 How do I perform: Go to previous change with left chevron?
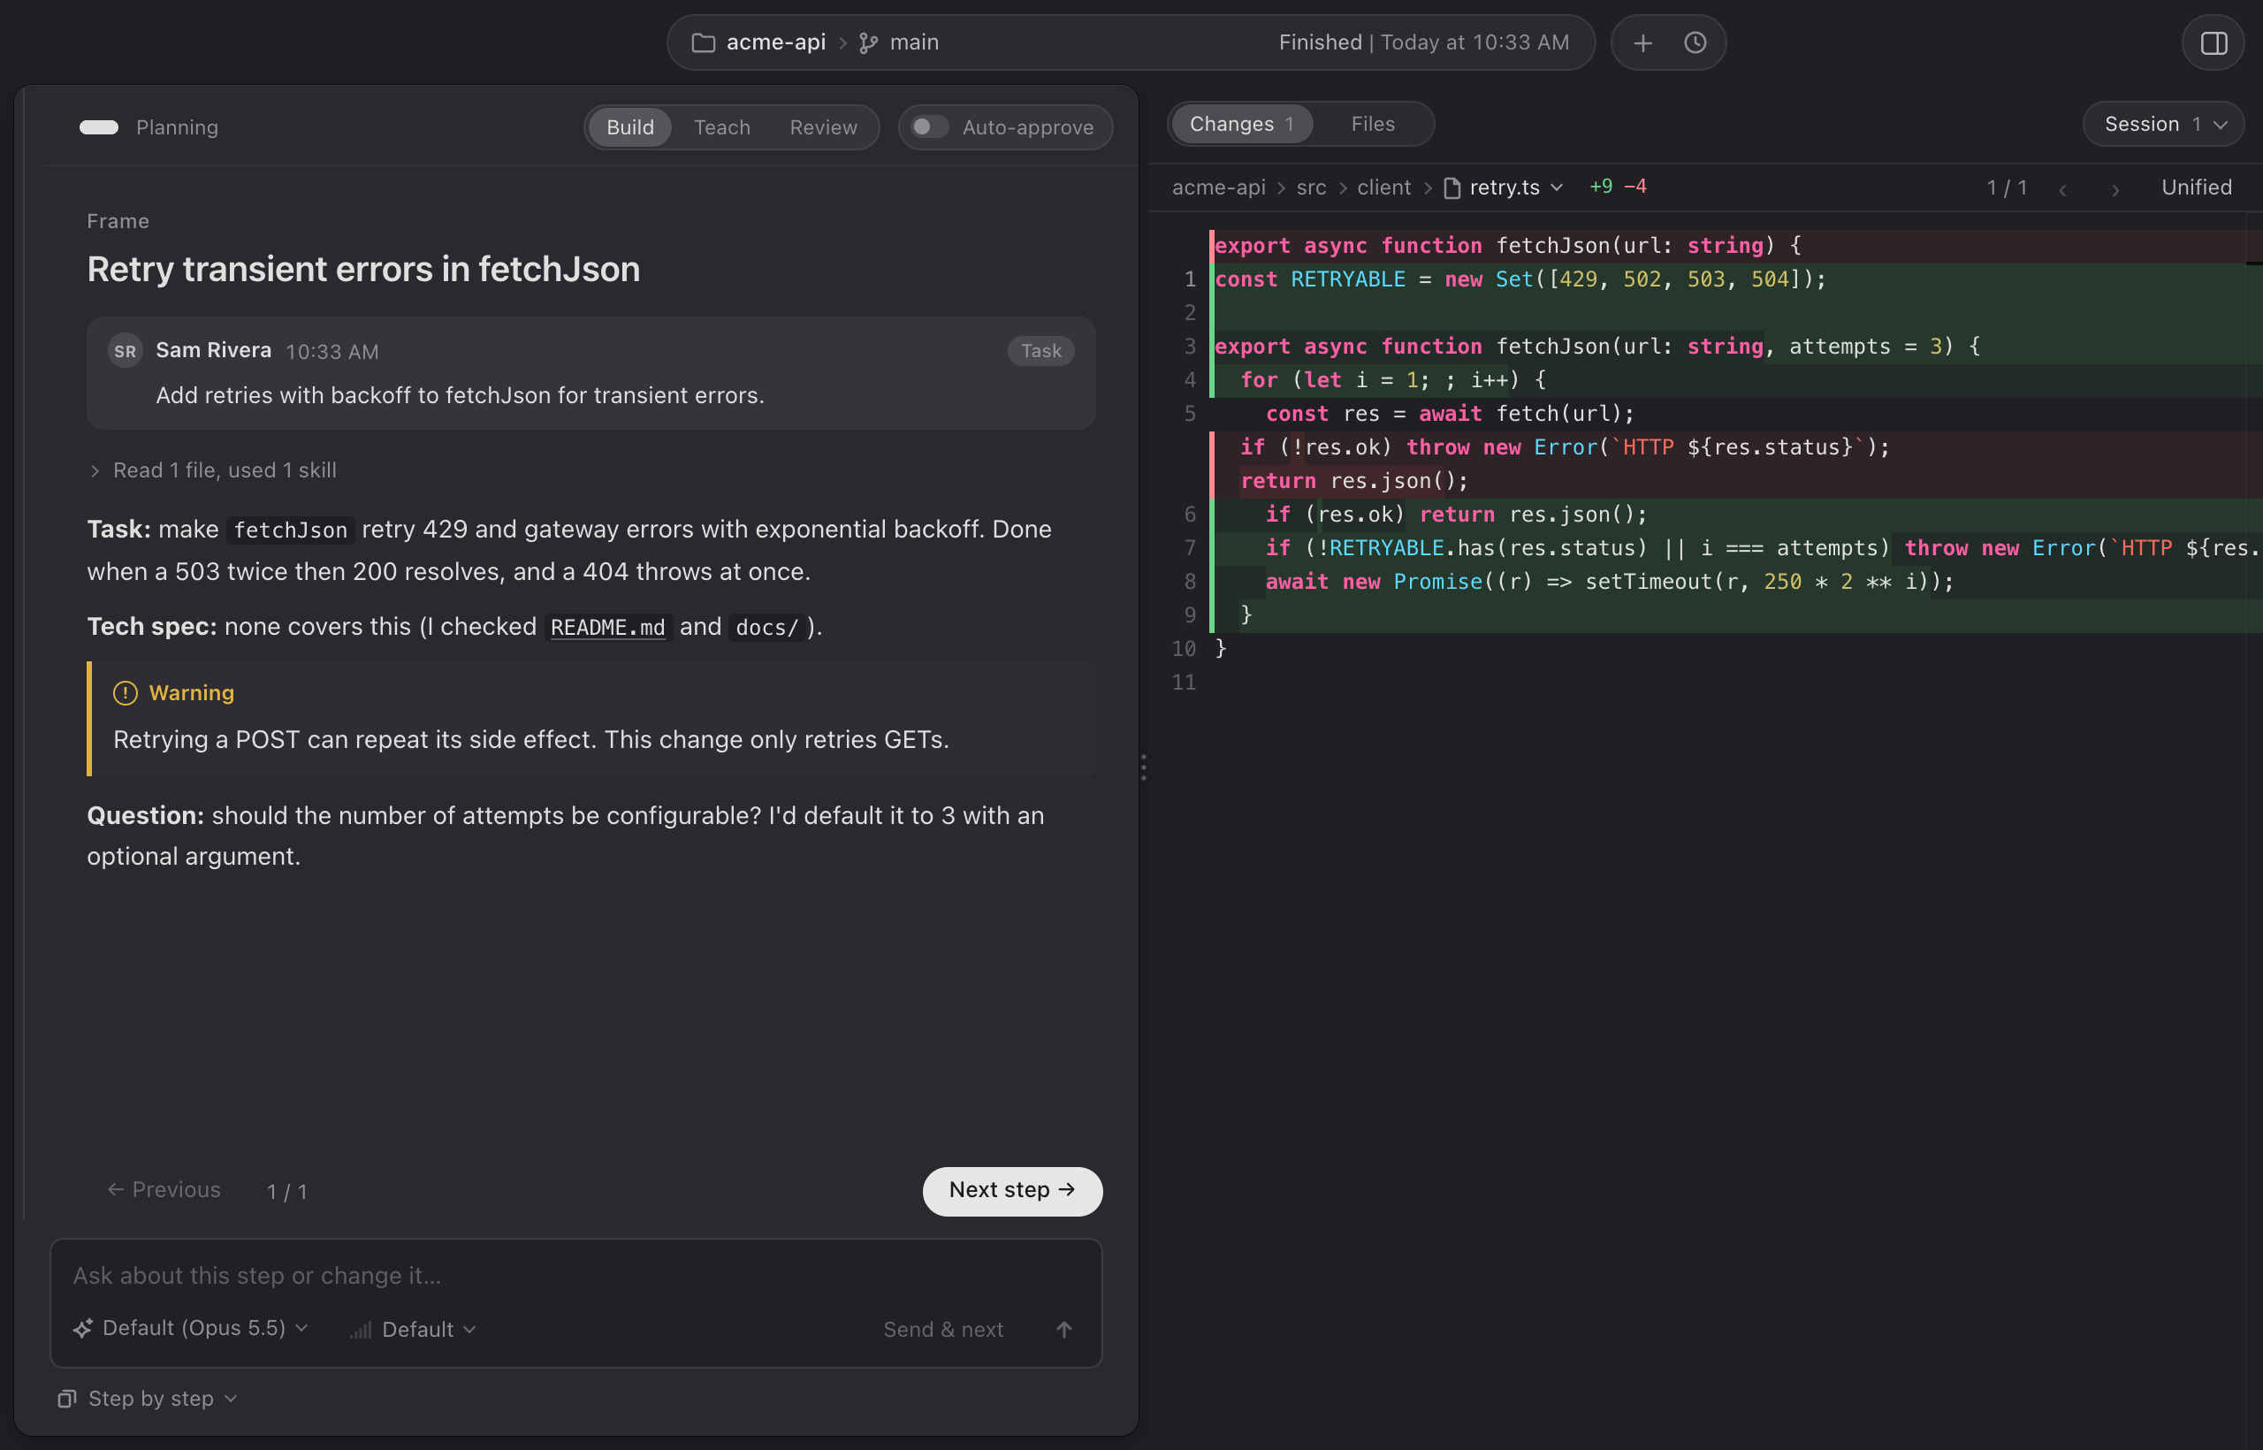pos(2062,188)
